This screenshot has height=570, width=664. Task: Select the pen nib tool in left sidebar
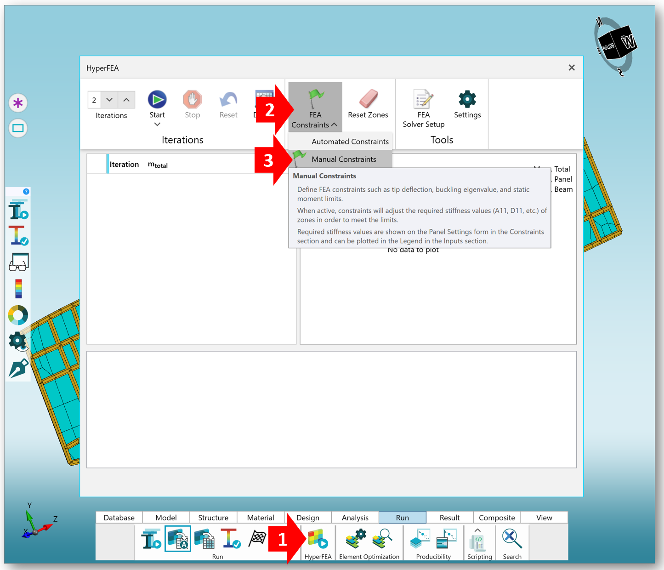[x=18, y=369]
